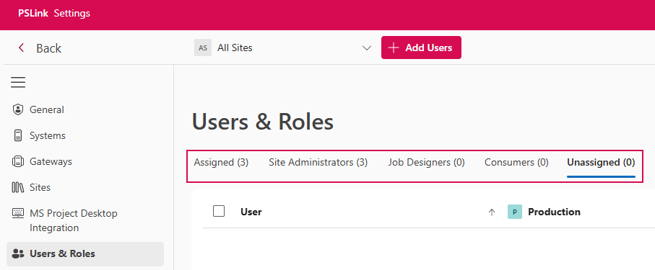655x270 pixels.
Task: Click the Production P badge icon
Action: tap(515, 212)
